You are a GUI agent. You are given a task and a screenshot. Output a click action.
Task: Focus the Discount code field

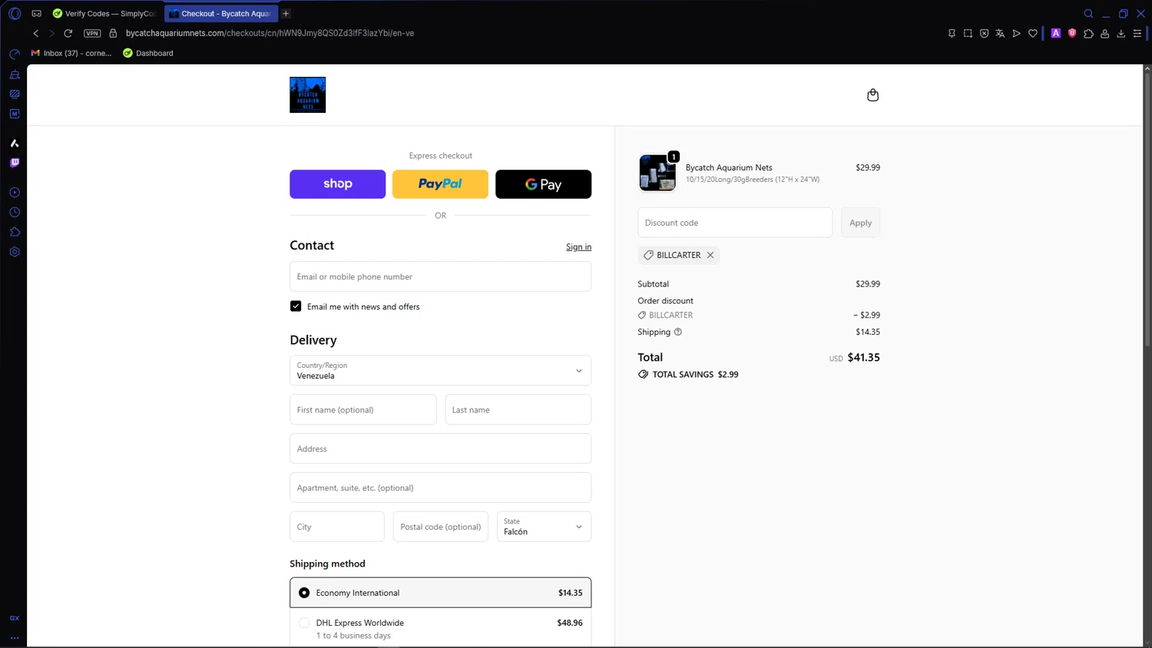(x=735, y=223)
